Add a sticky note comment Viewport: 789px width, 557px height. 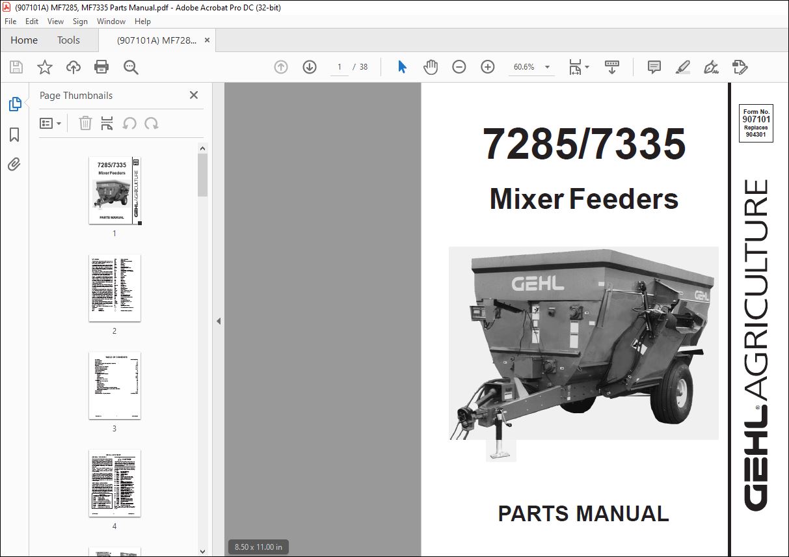tap(654, 67)
